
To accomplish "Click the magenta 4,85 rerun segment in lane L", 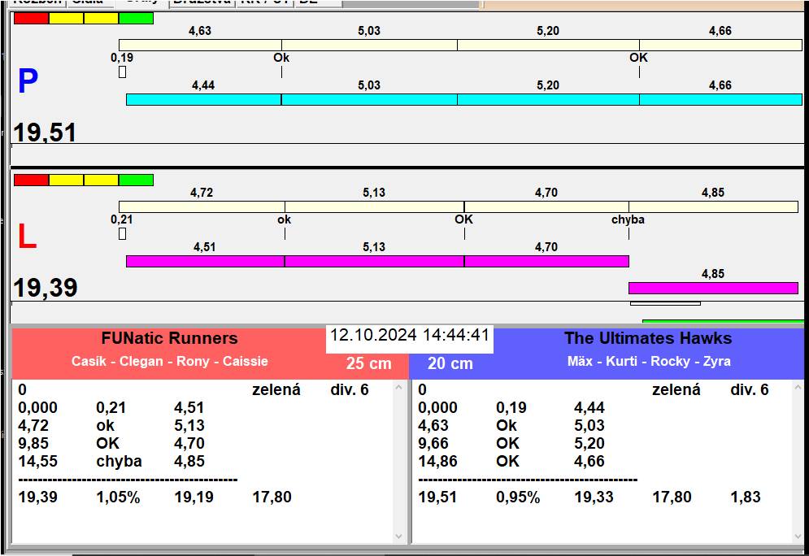I will click(712, 288).
